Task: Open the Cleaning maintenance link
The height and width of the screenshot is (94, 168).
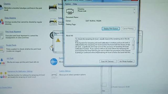Action: (x=7, y=4)
